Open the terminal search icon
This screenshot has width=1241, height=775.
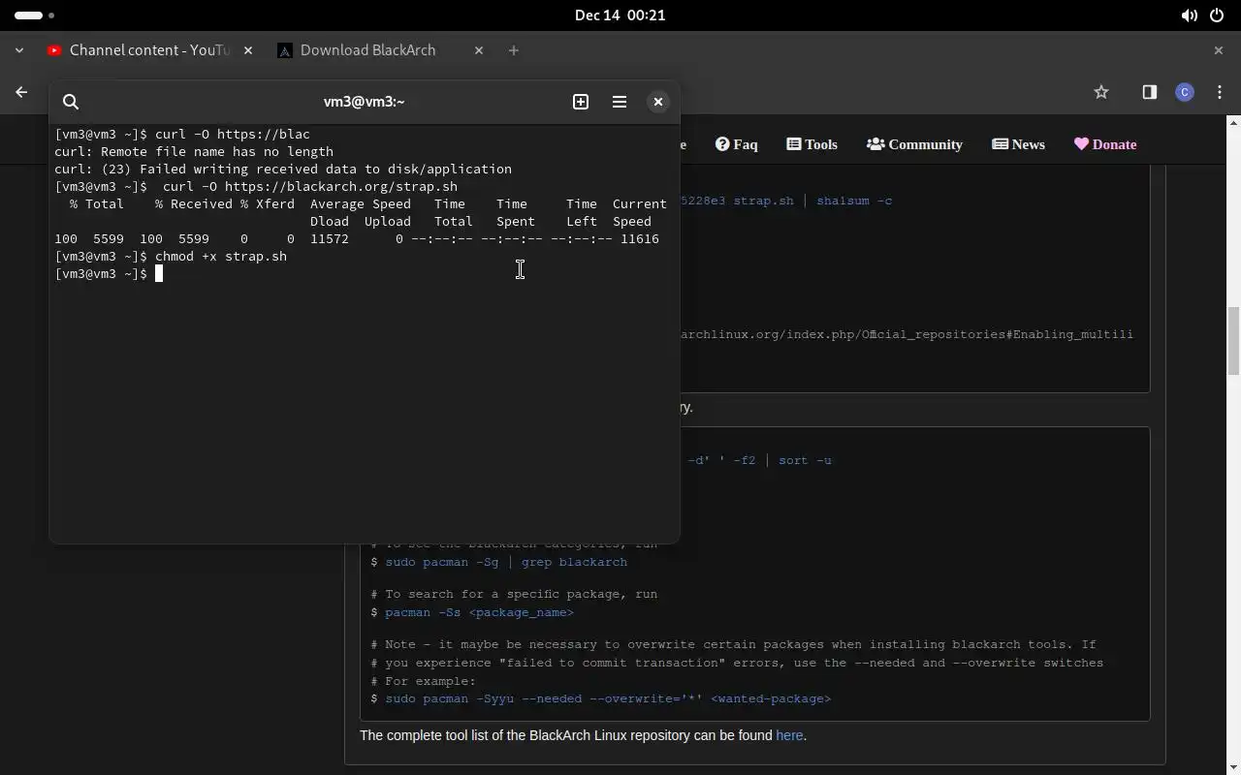[71, 102]
